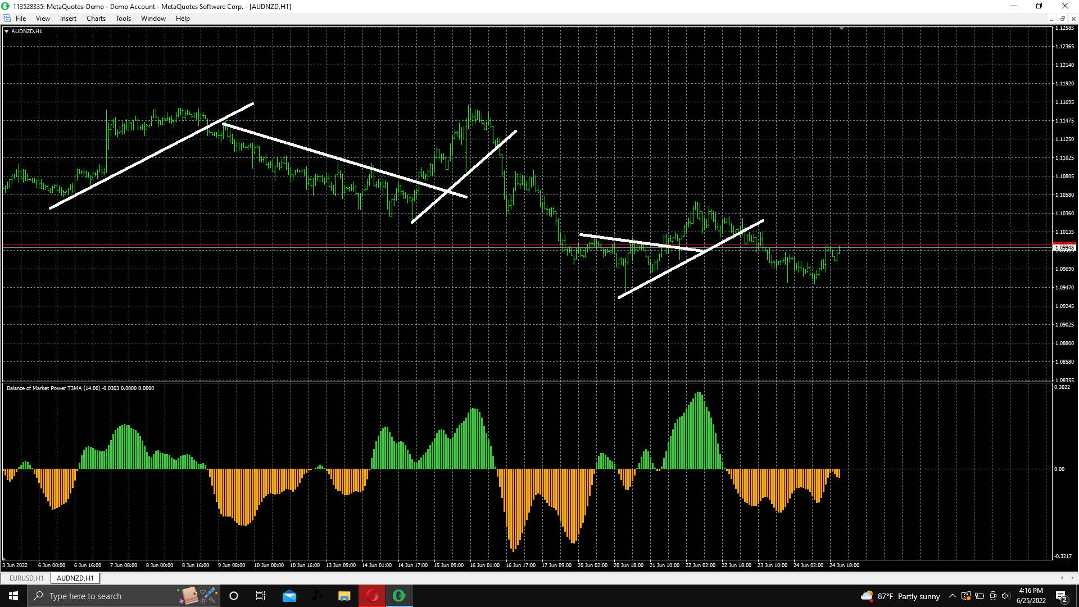Expand the AUDNZD,H1 chart label arrow
This screenshot has width=1079, height=607.
(6, 31)
